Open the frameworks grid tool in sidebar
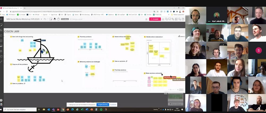The height and width of the screenshot is (113, 266). point(1,41)
